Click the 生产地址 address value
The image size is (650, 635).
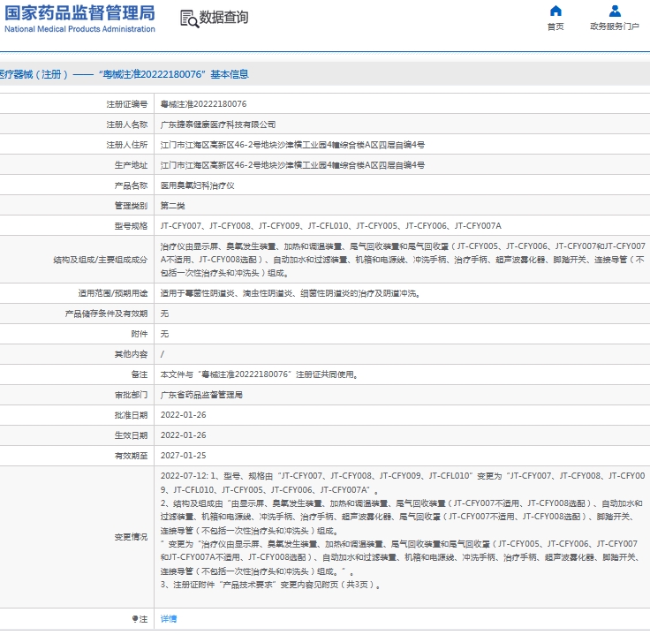click(292, 165)
